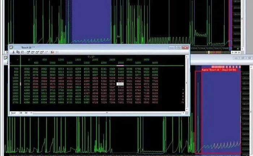Screen dimensions: 253x156
Task: Click the map icon with plus sign
Action: 29,52
